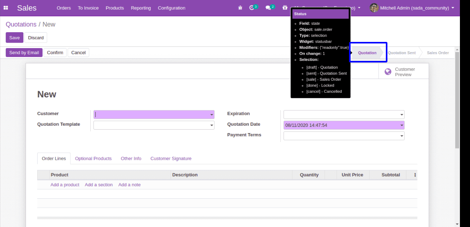Click the Sales app title
This screenshot has height=227, width=470.
click(27, 8)
